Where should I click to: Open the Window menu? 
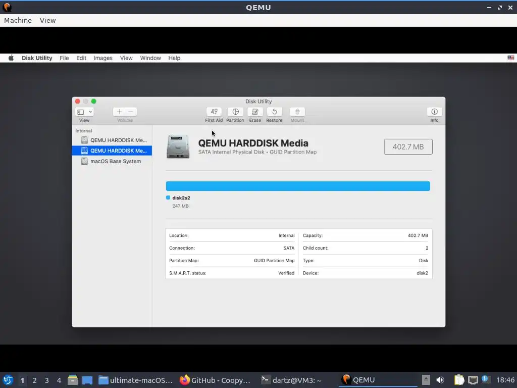150,58
